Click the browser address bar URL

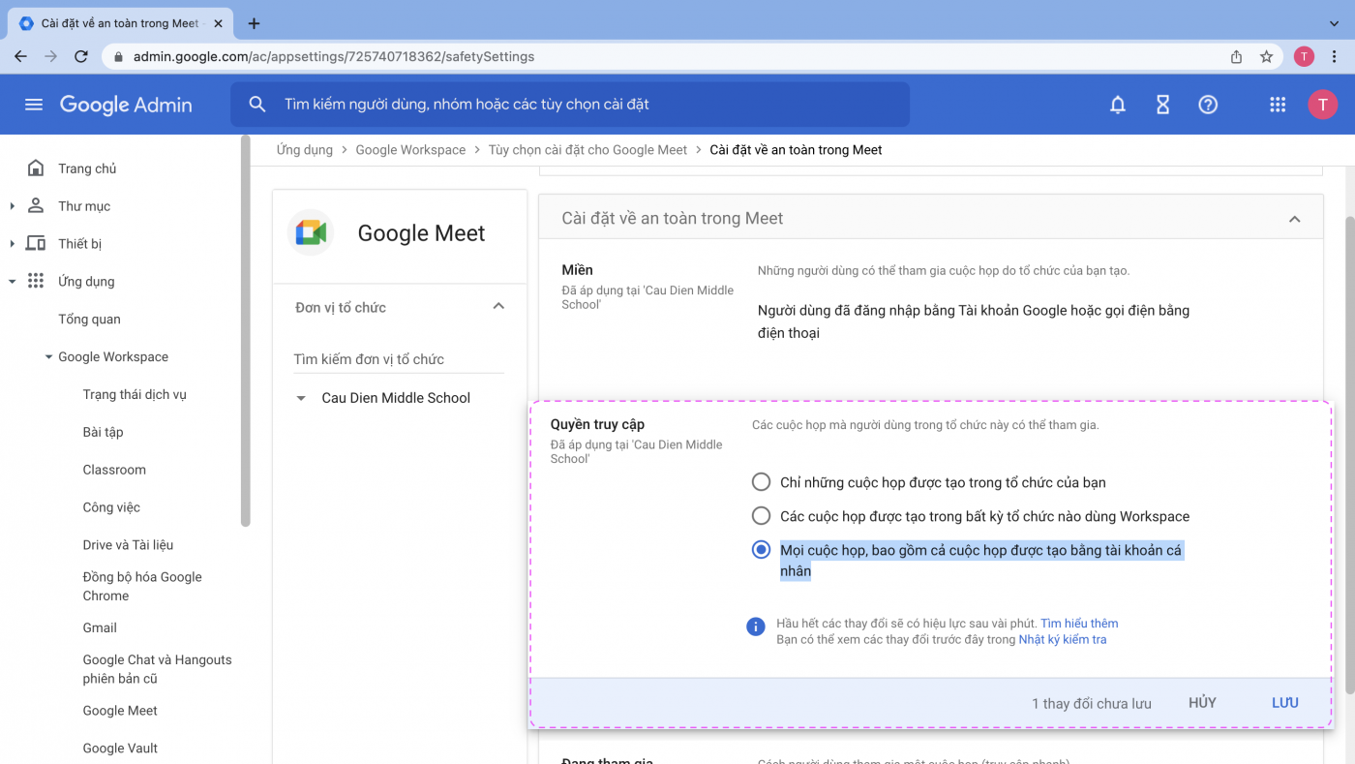tap(334, 56)
